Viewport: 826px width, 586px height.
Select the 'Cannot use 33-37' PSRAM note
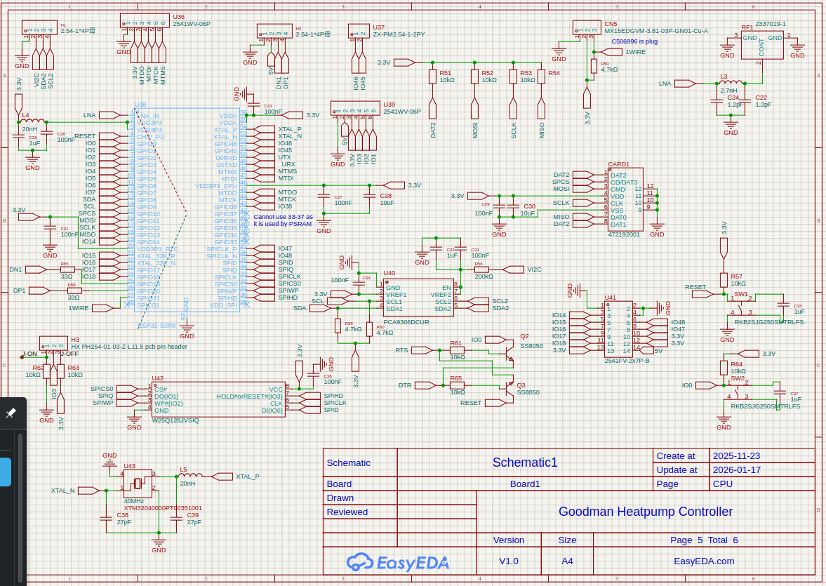[x=283, y=220]
